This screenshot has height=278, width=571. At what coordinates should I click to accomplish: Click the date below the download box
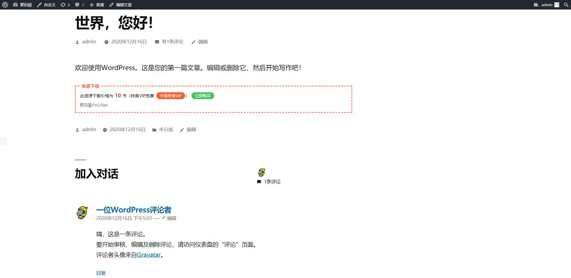point(127,130)
